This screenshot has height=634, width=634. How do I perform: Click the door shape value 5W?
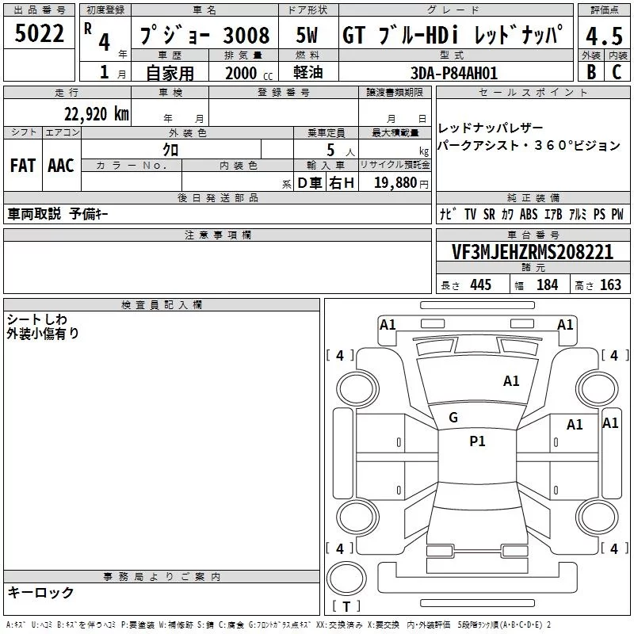coord(307,35)
